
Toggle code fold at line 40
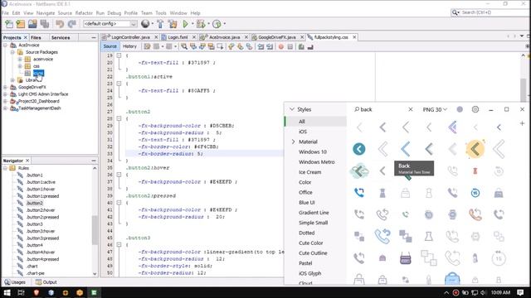pyautogui.click(x=119, y=203)
